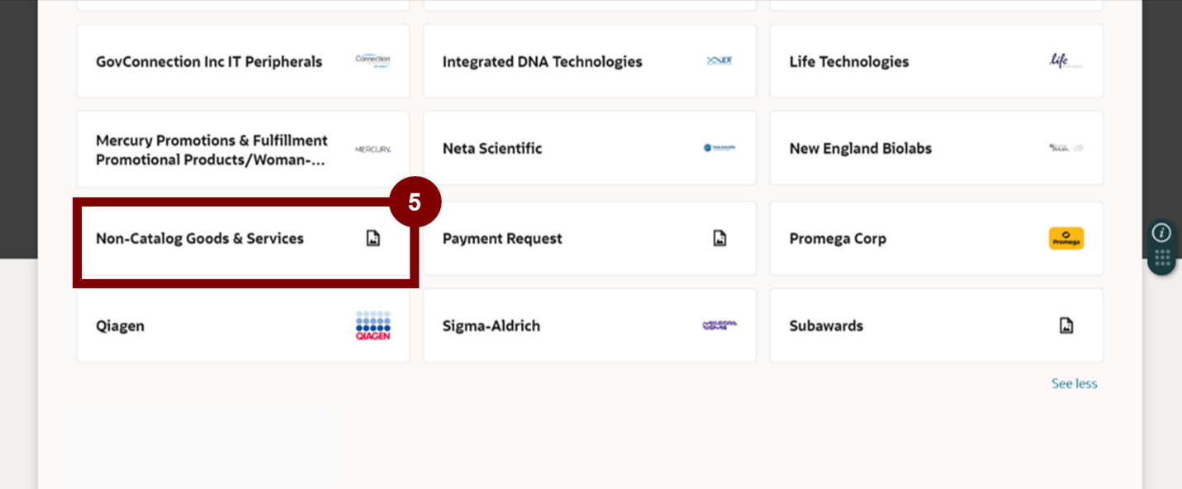Click the GovConnection Connection logo

(x=373, y=60)
